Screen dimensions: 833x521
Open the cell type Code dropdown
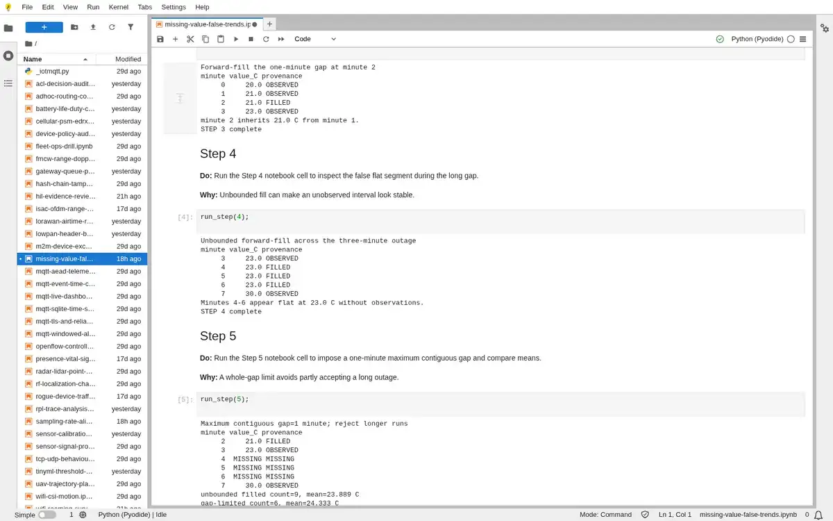coord(315,39)
